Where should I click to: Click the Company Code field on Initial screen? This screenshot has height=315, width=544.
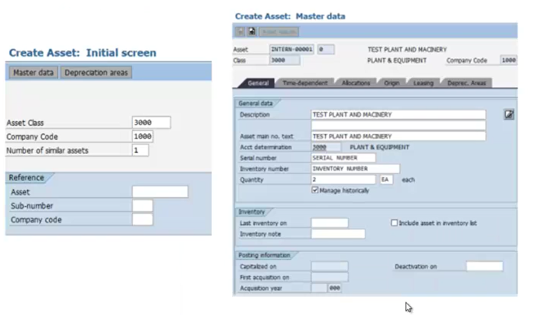coord(143,136)
